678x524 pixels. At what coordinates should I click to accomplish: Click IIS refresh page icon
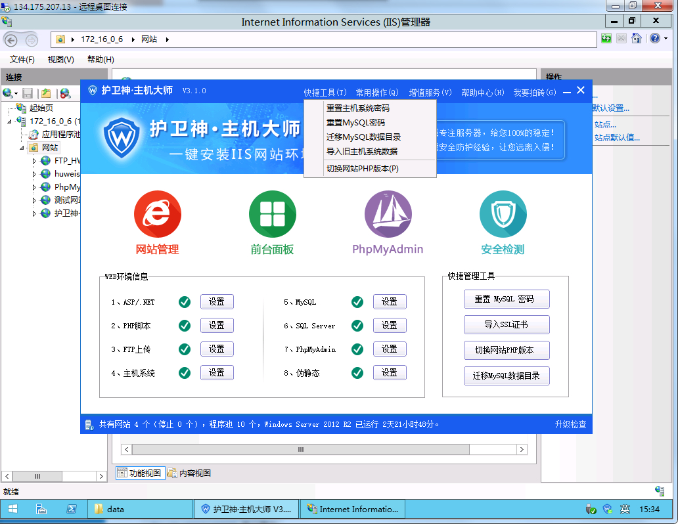tap(606, 39)
